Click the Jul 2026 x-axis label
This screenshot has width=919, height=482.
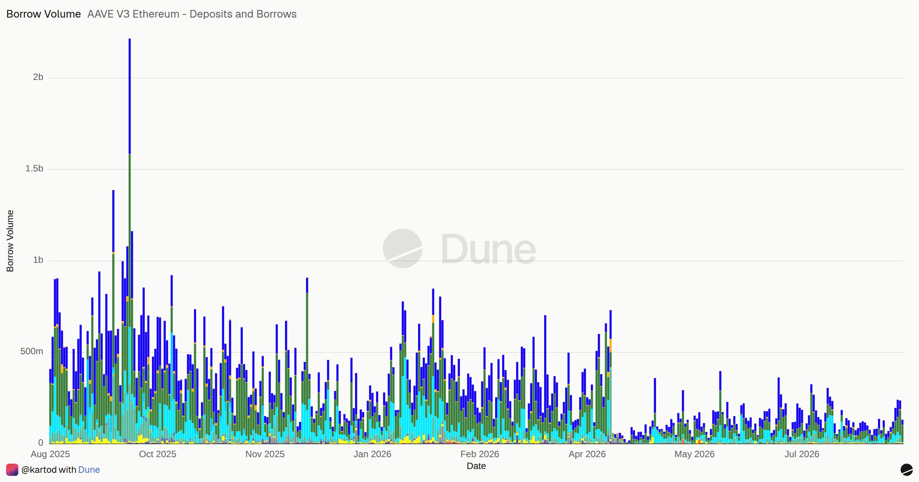coord(802,454)
